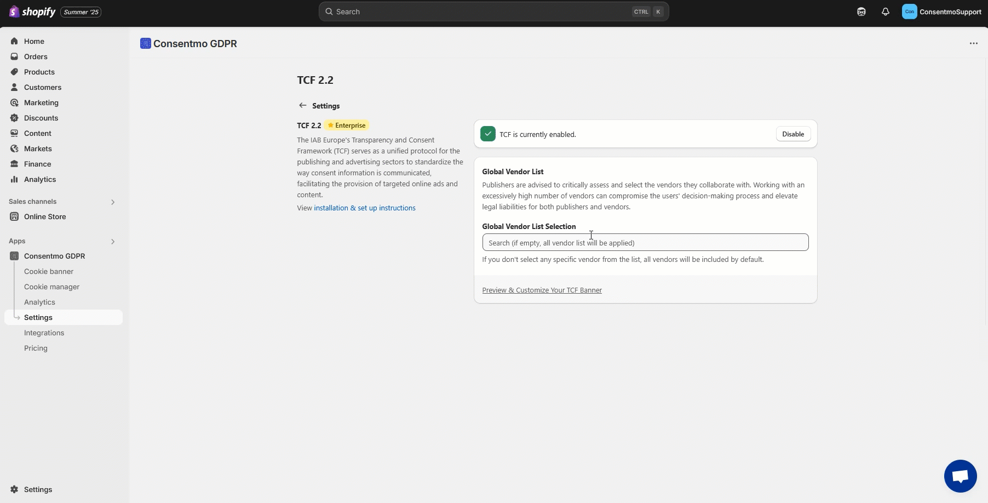The image size is (988, 503).
Task: Select Consentmo Settings submenu item
Action: pyautogui.click(x=64, y=317)
